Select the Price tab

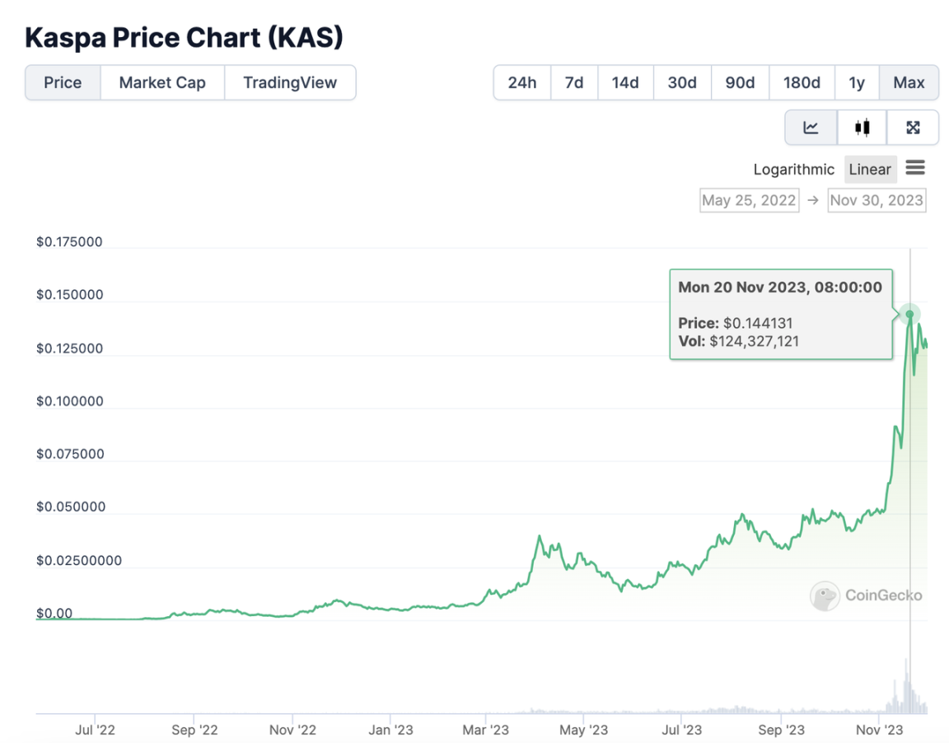(x=63, y=82)
